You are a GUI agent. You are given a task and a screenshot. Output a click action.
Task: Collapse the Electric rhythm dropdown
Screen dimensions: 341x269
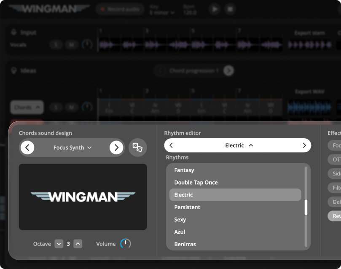(239, 145)
